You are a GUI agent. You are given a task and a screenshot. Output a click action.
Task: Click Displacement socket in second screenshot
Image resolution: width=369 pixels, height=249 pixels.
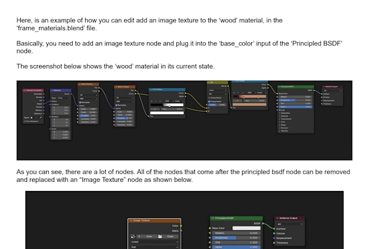tap(274, 238)
